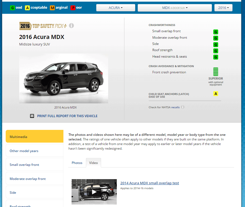Click the info icon beside NHTSA recalls
This screenshot has width=245, height=207.
183,107
